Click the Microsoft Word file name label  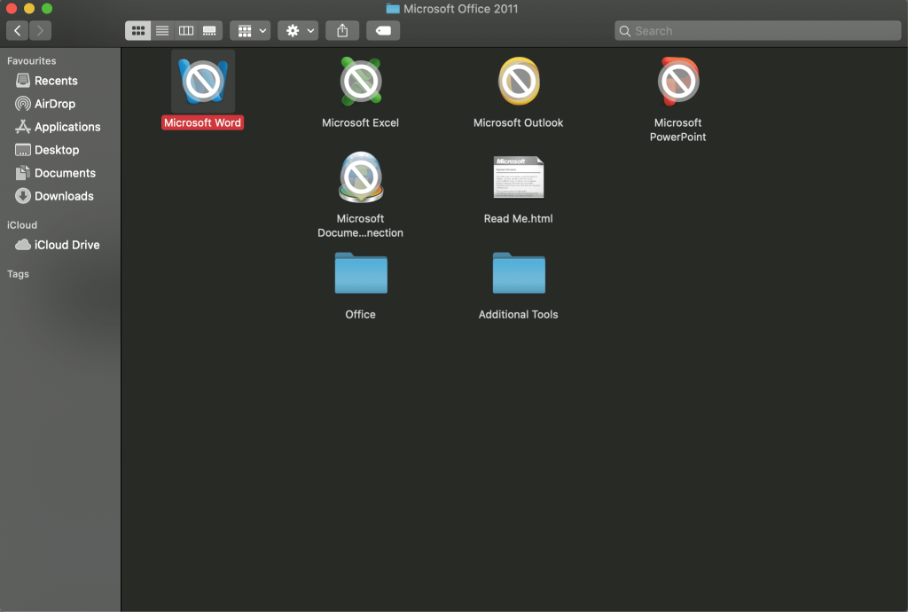(202, 122)
